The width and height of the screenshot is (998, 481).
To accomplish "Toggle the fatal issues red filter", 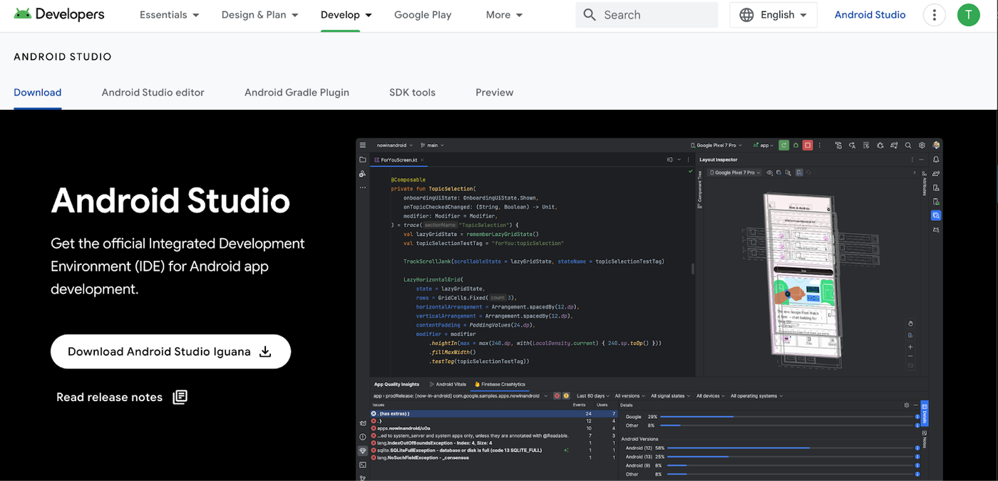I will [x=557, y=395].
